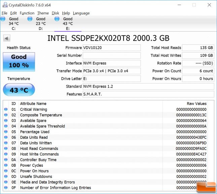Click the ID column header
This screenshot has width=217, height=194.
click(13, 104)
